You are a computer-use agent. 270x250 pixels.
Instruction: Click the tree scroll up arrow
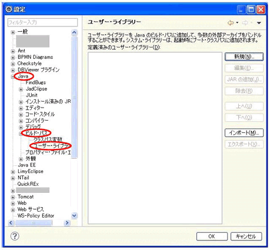[74, 32]
